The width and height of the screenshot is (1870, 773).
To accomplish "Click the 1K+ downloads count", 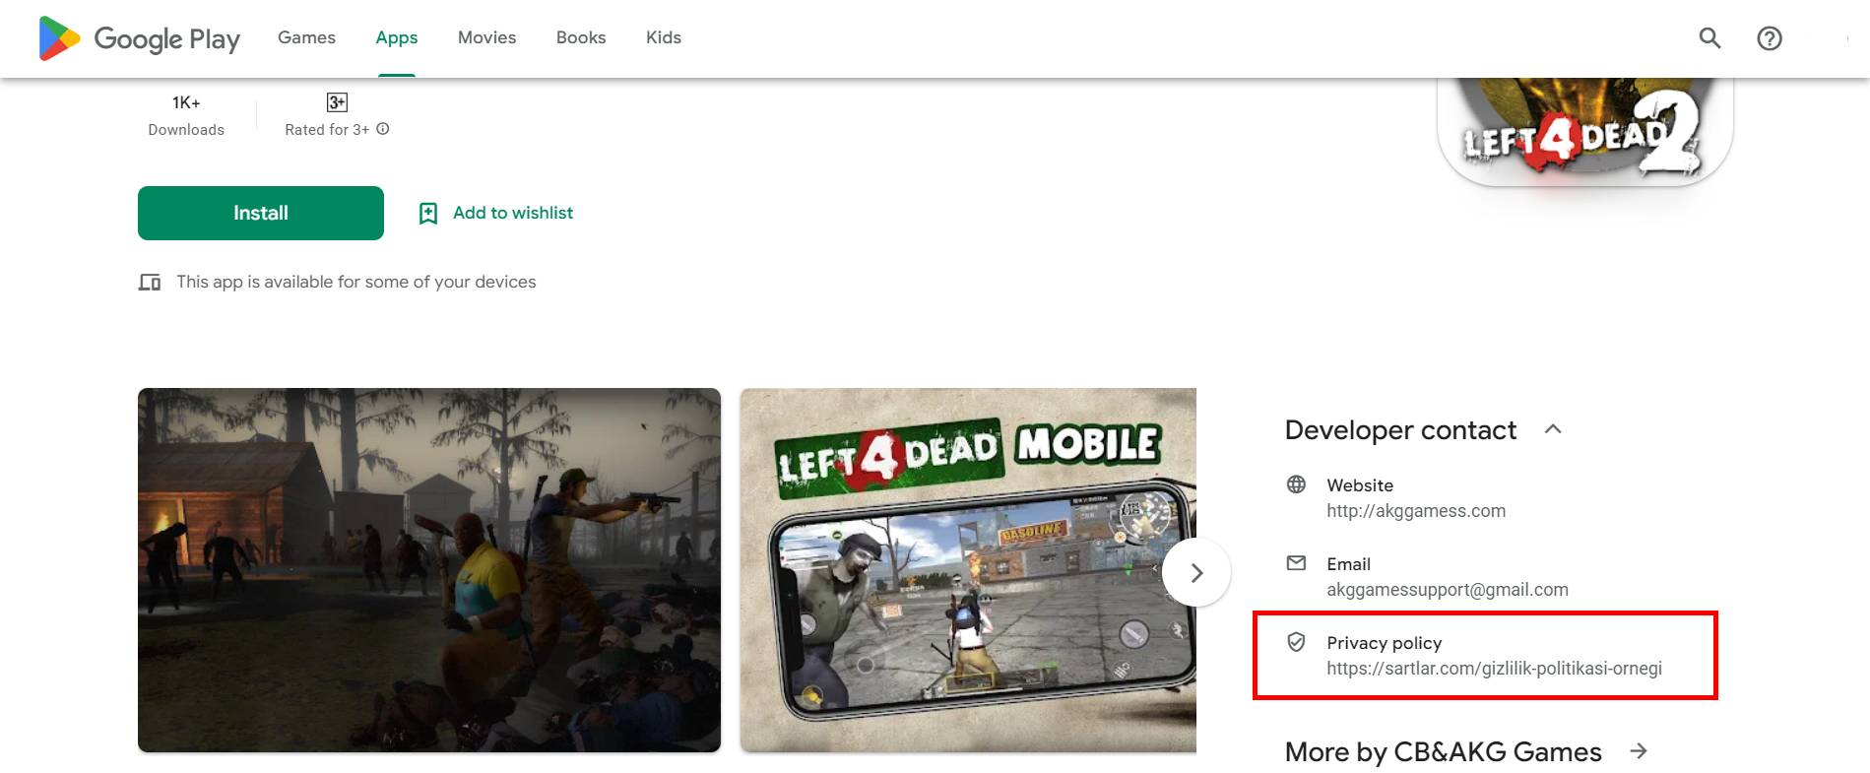I will click(186, 102).
